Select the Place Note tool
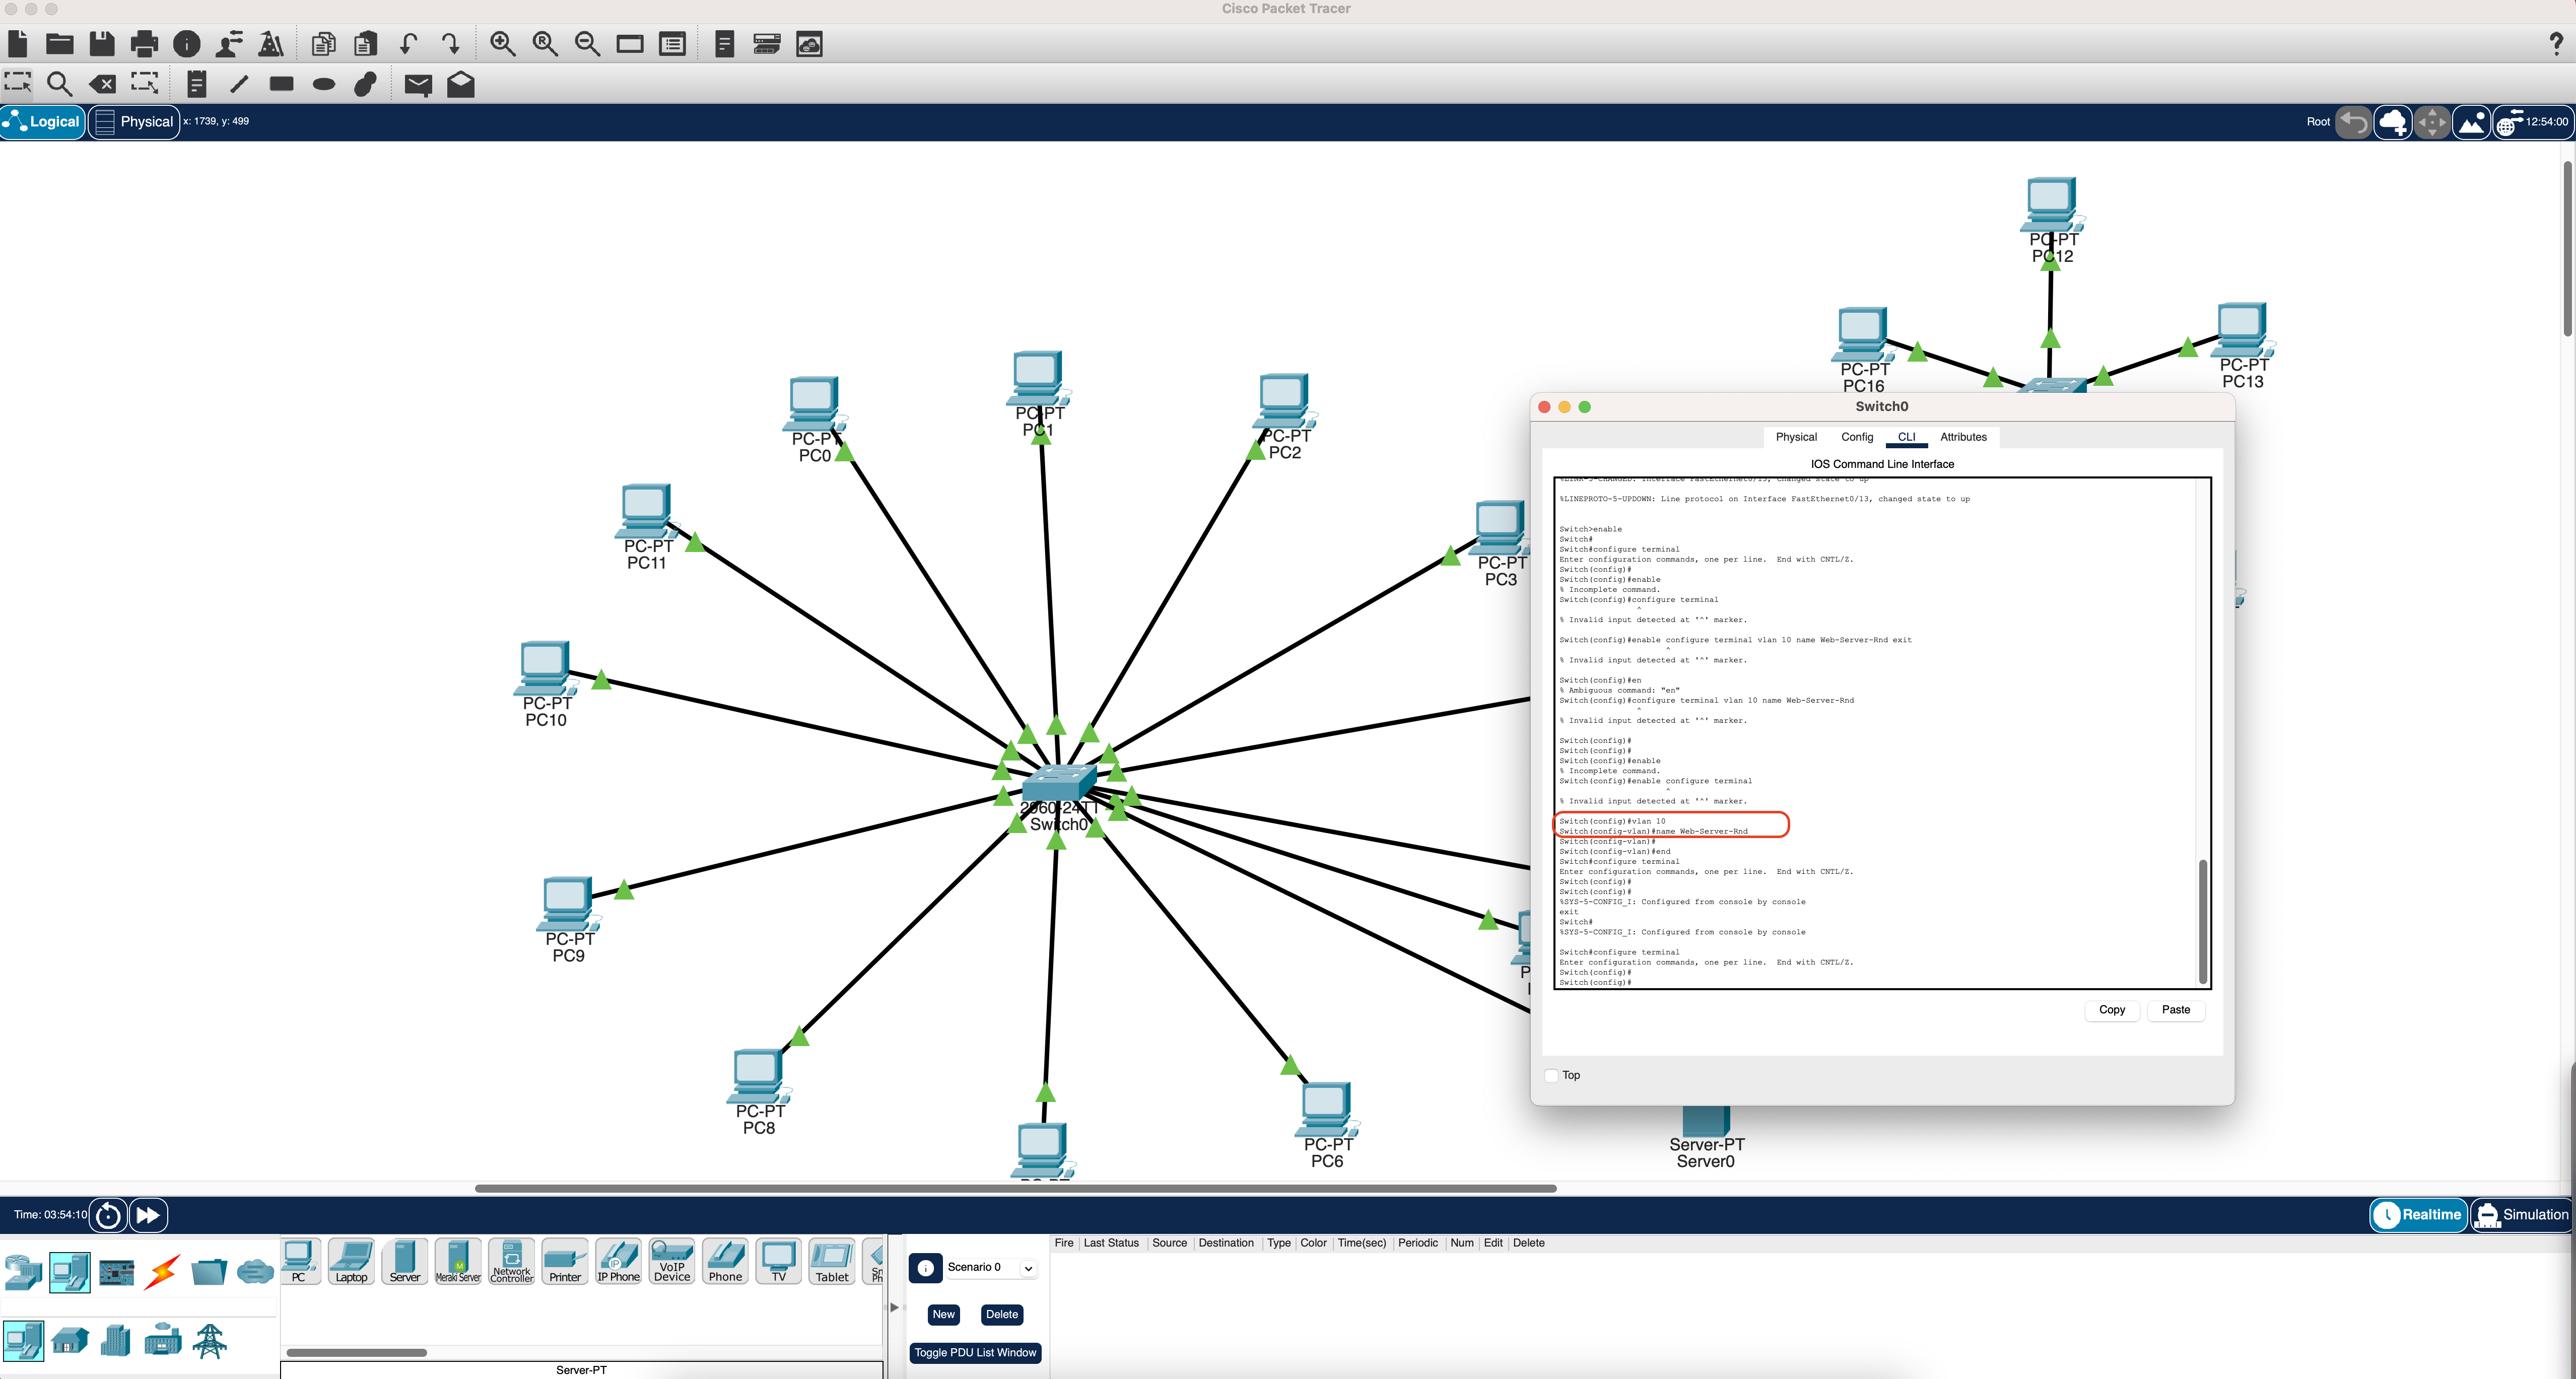The width and height of the screenshot is (2576, 1379). pos(196,84)
